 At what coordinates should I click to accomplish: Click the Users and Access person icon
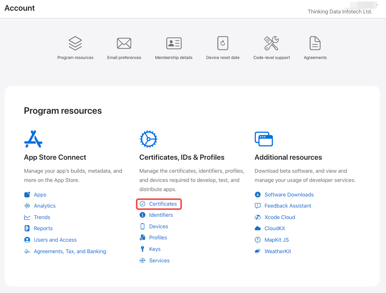tap(27, 240)
